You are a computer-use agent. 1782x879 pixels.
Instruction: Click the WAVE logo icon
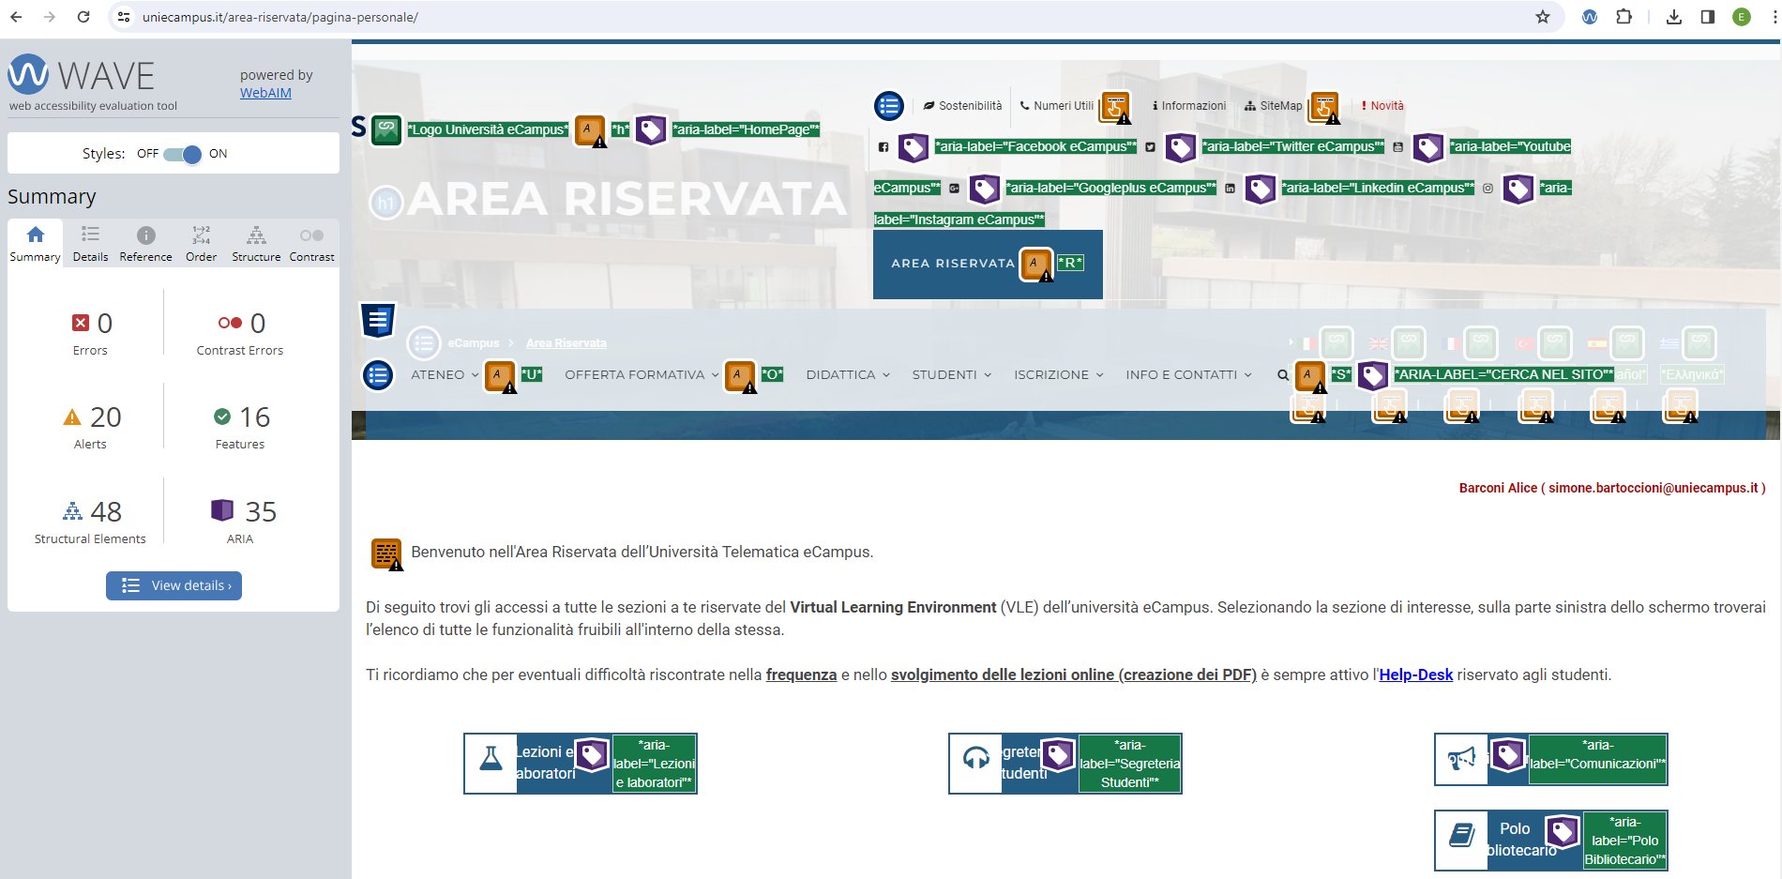tap(28, 74)
